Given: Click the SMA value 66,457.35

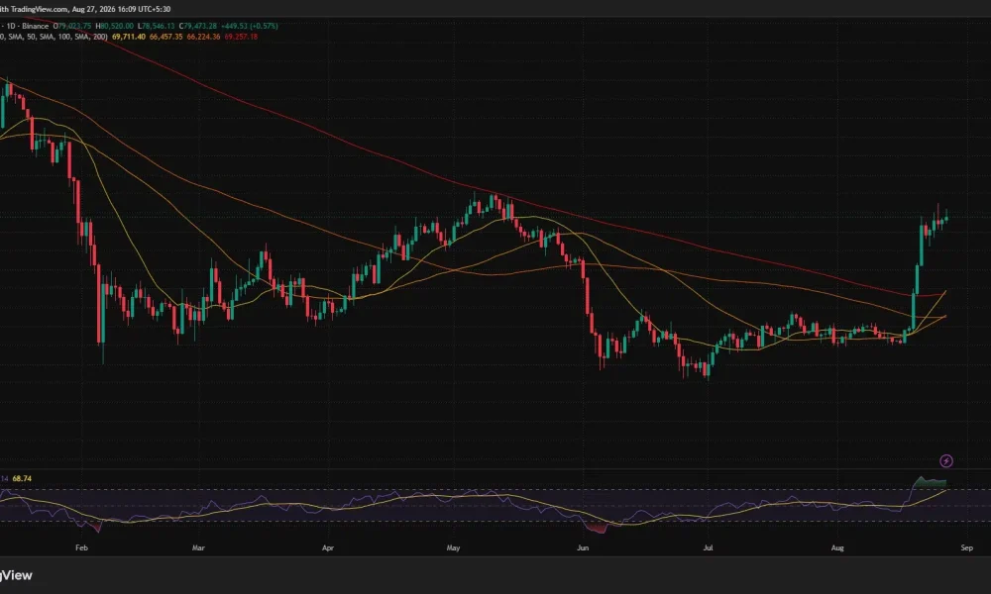Looking at the screenshot, I should point(165,37).
